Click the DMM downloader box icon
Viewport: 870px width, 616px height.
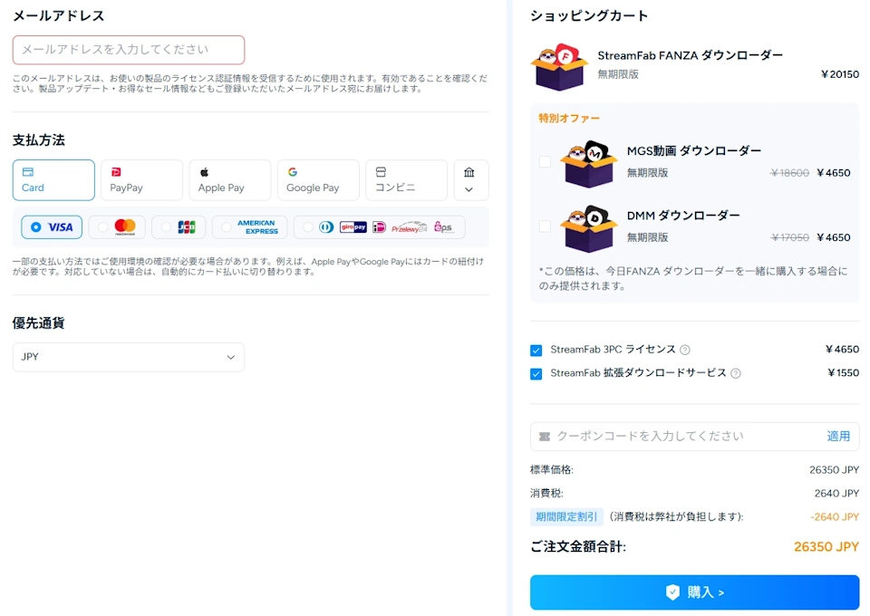click(589, 229)
